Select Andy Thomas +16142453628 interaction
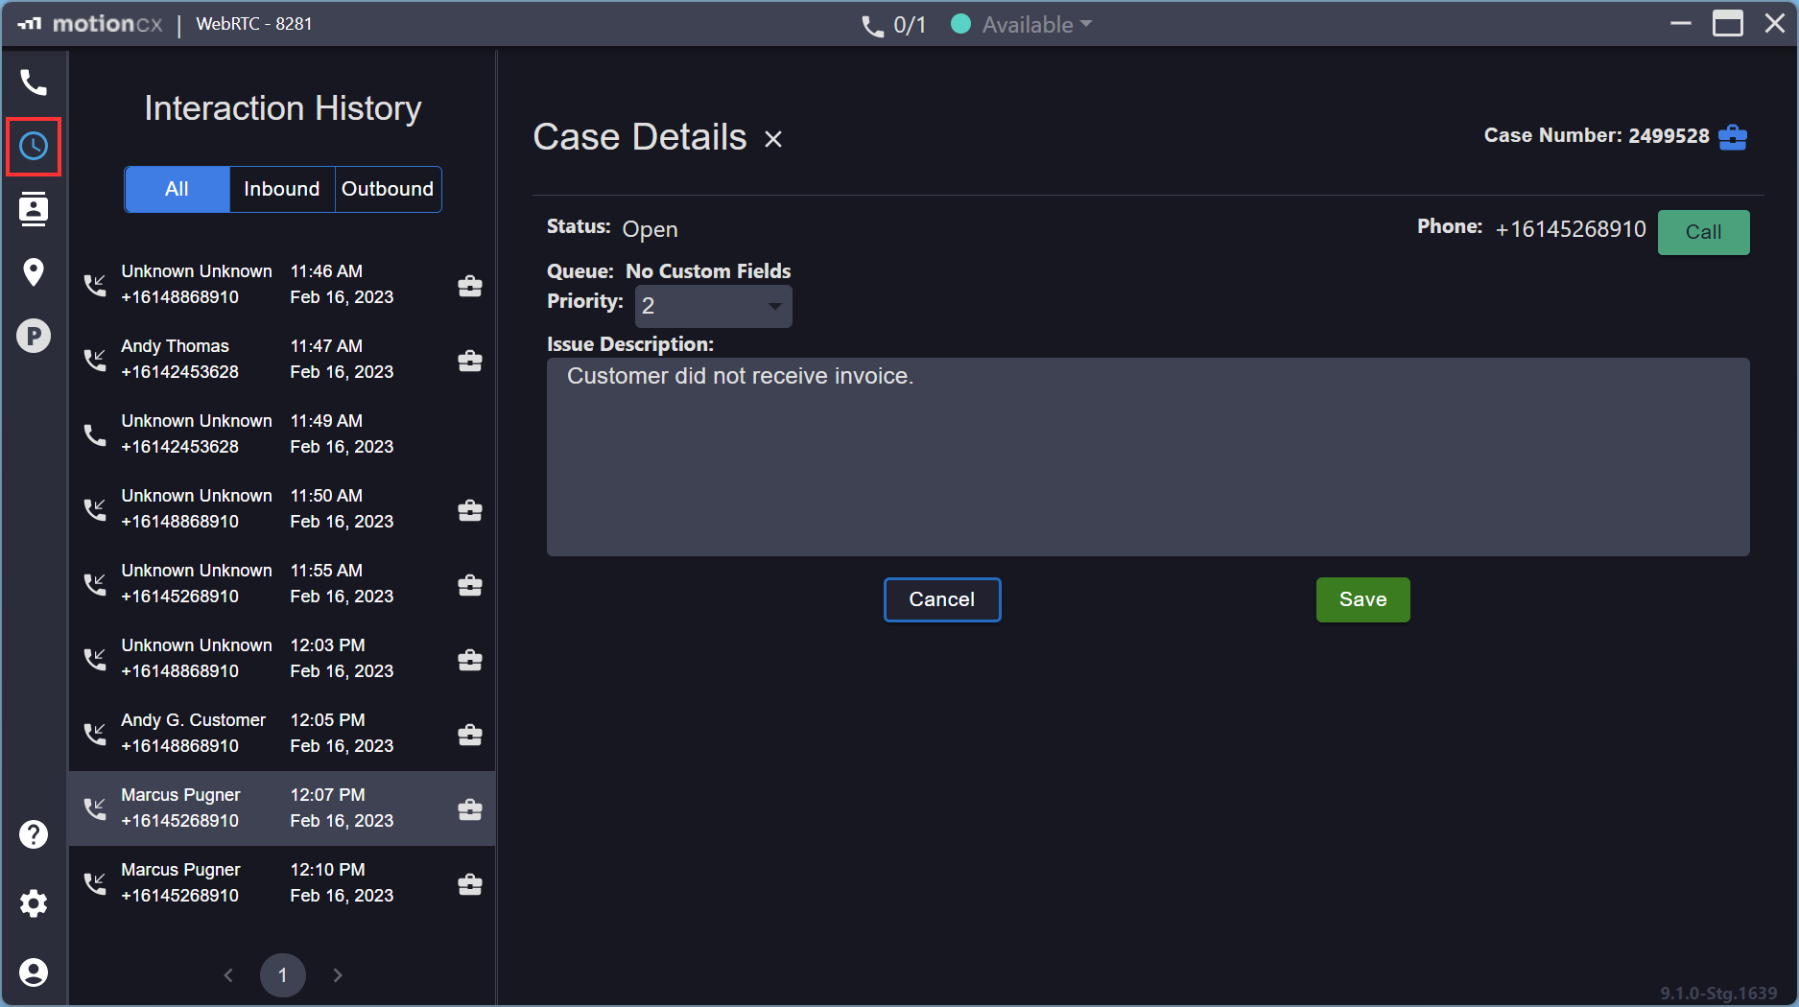Viewport: 1799px width, 1007px height. 282,360
